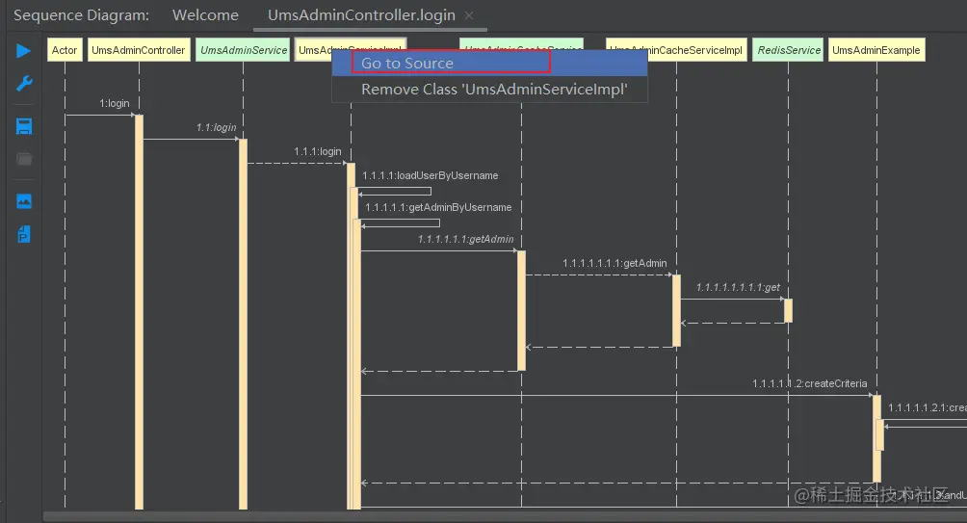Click the 1.1:login message label
Image resolution: width=967 pixels, height=523 pixels.
tap(217, 127)
